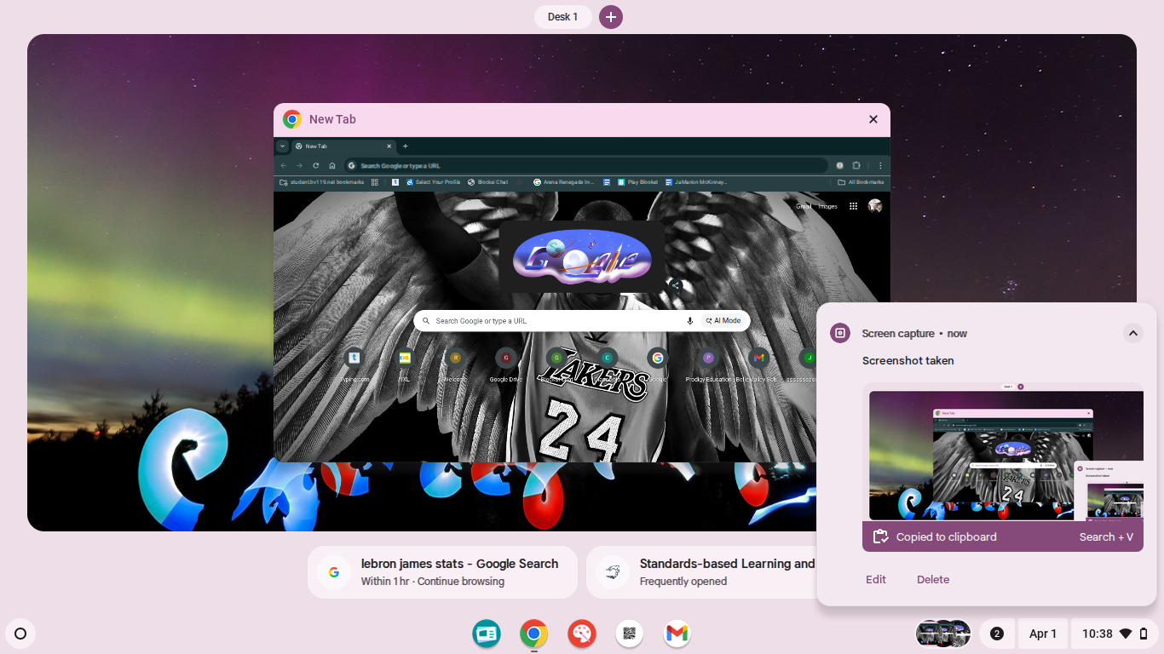Close the New Tab overview window
The image size is (1164, 654).
coord(873,119)
